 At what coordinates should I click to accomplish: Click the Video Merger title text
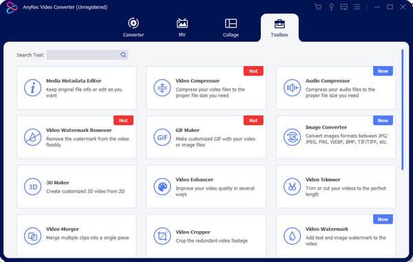(63, 229)
